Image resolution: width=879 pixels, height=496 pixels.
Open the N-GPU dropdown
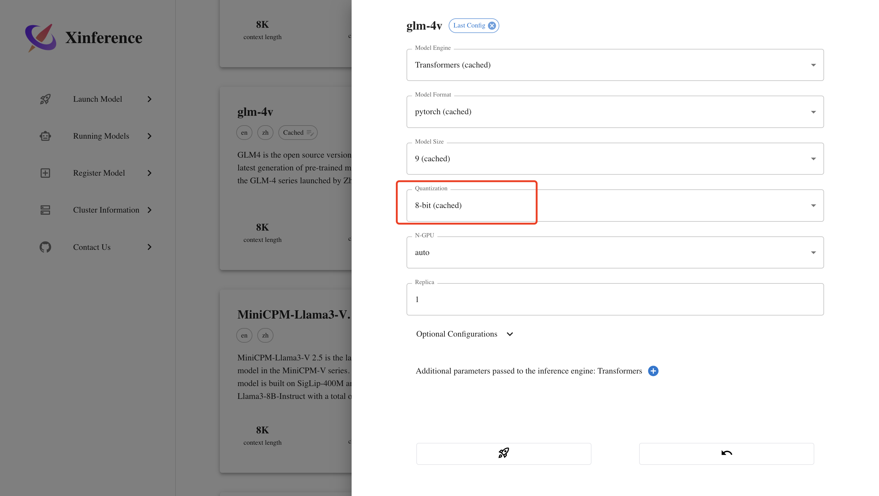(x=615, y=253)
